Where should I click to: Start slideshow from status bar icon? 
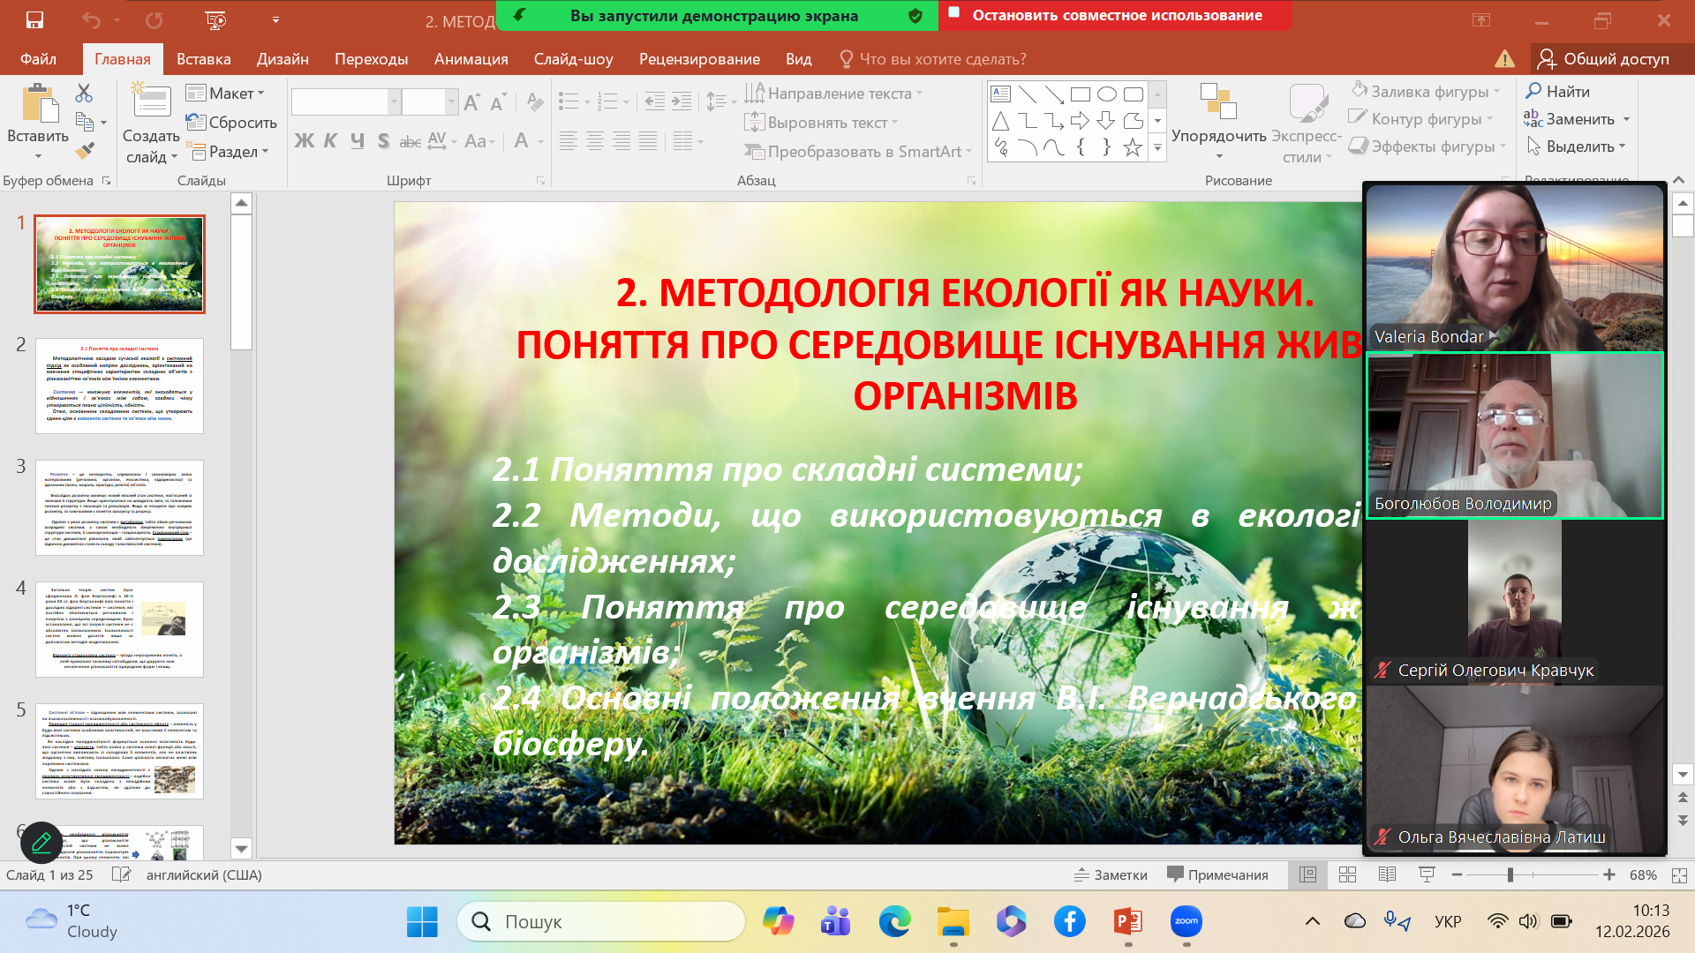tap(1427, 874)
